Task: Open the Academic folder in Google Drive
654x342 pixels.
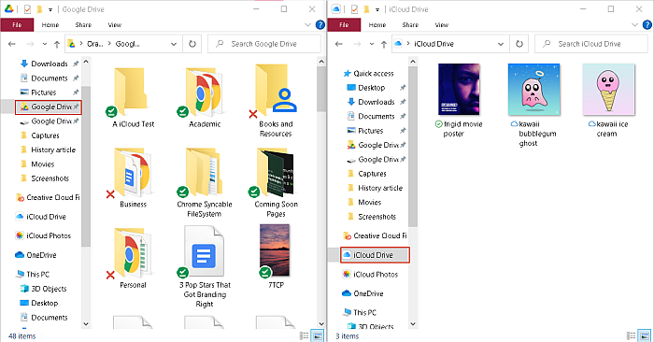Action: [x=205, y=97]
